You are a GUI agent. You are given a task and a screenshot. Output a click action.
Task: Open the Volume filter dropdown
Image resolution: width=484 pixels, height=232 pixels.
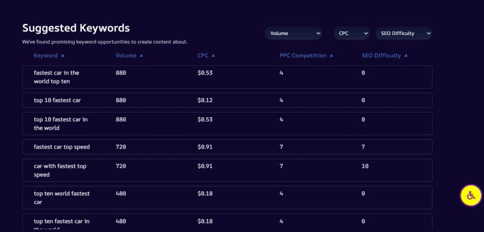tap(293, 33)
